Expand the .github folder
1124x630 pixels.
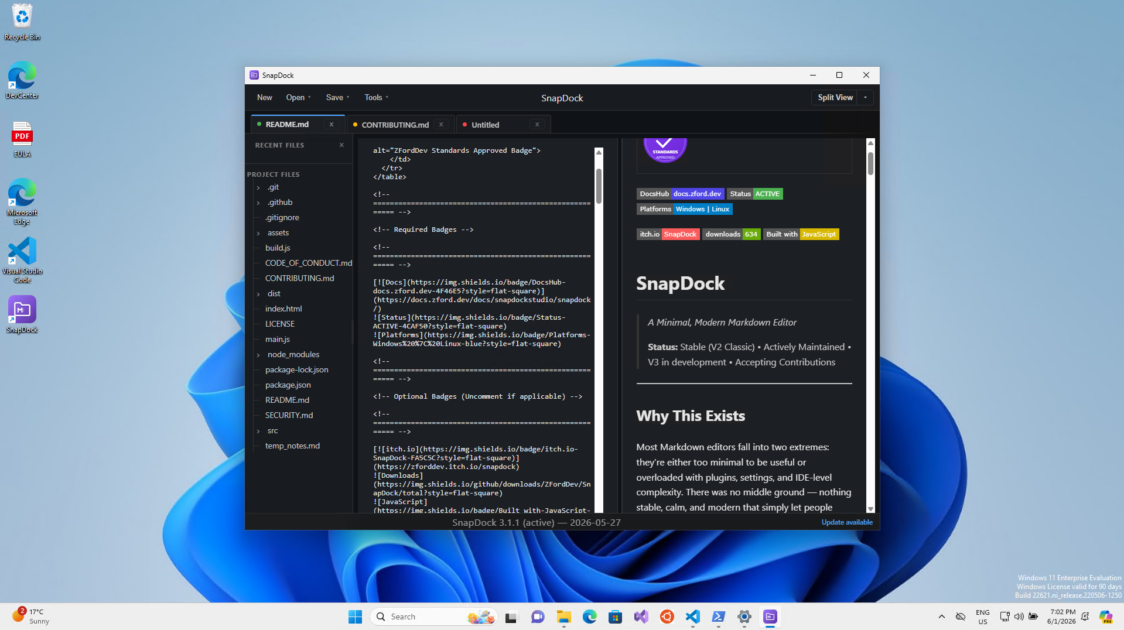(258, 203)
